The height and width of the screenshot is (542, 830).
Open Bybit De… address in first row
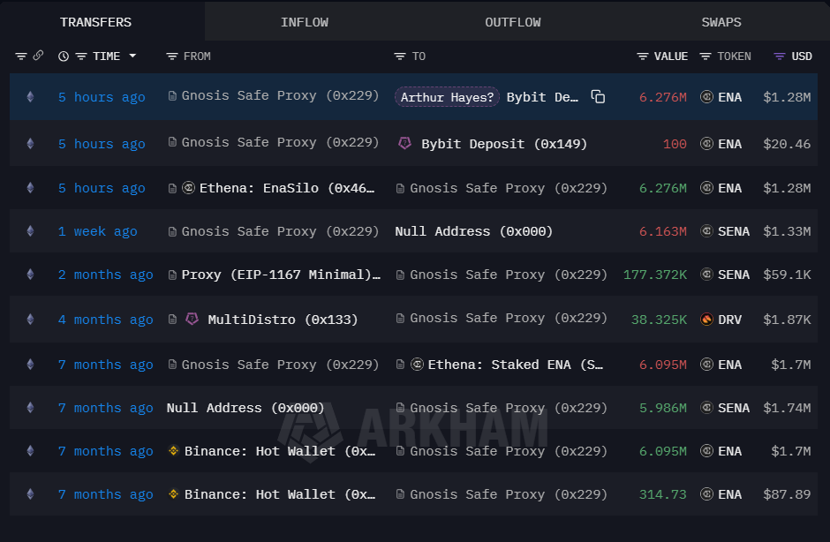coord(542,97)
